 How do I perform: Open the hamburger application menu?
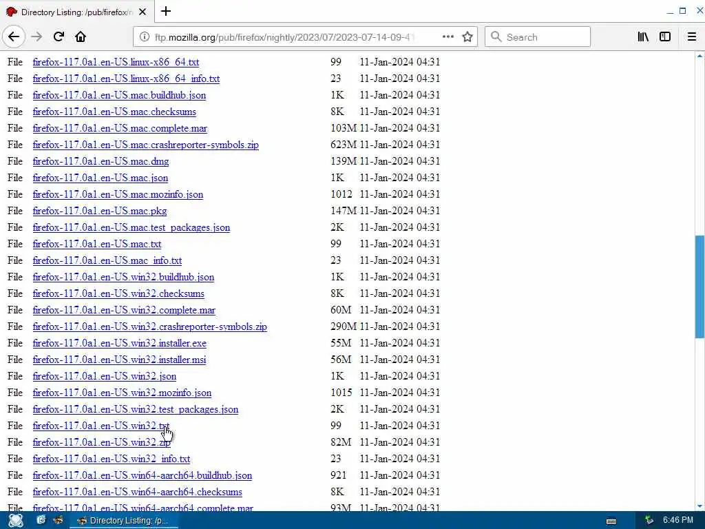pos(692,37)
